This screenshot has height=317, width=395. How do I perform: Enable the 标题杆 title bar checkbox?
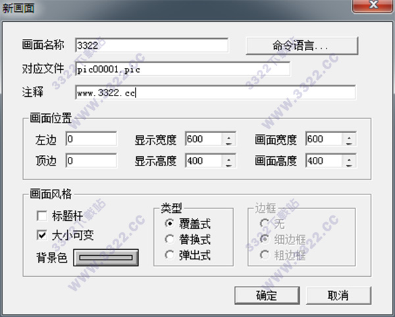pyautogui.click(x=42, y=216)
